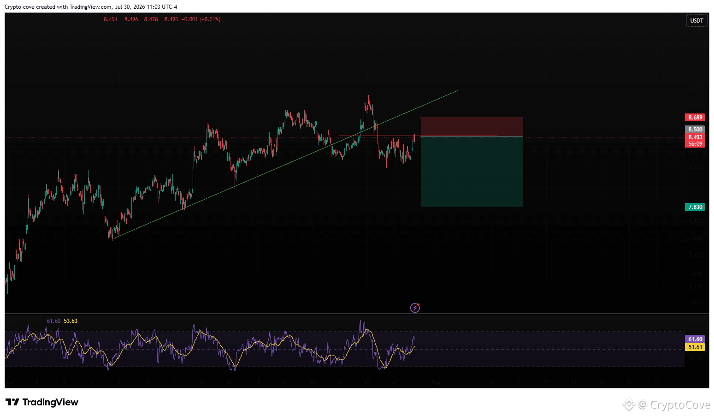The height and width of the screenshot is (416, 714).
Task: Click the −0.001 (−0.01%) change readout
Action: pos(201,19)
